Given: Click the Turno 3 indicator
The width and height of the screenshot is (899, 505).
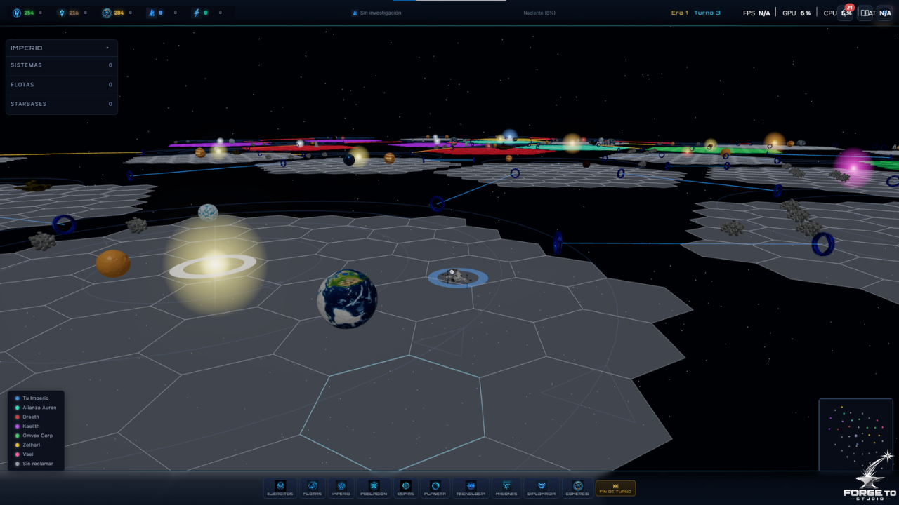Looking at the screenshot, I should point(707,13).
